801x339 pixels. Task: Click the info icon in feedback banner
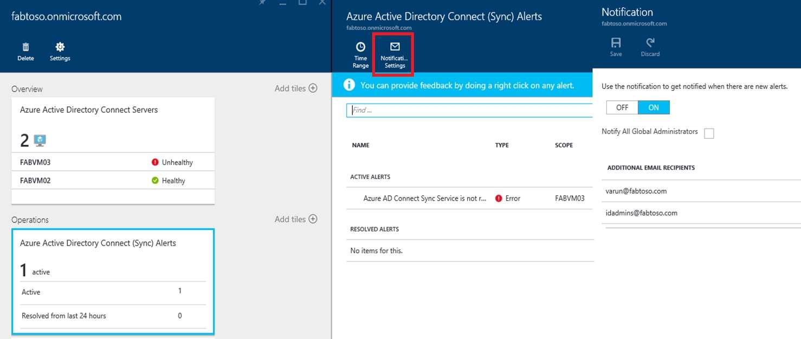click(x=350, y=85)
